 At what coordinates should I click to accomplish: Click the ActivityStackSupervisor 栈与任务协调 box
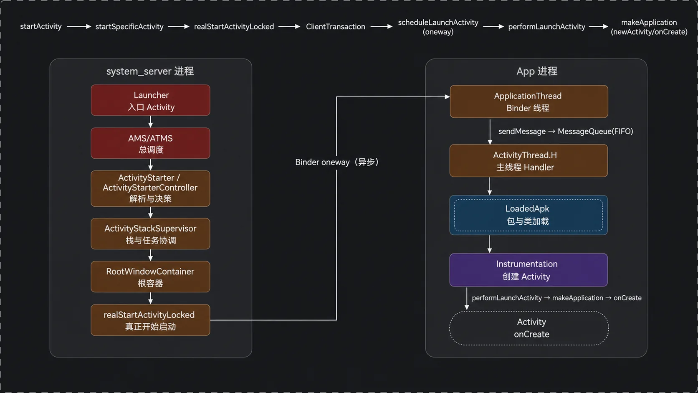point(151,234)
